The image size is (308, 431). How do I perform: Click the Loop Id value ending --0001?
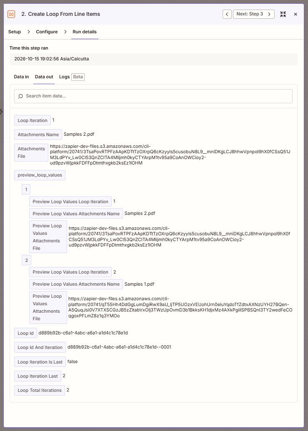[119, 347]
